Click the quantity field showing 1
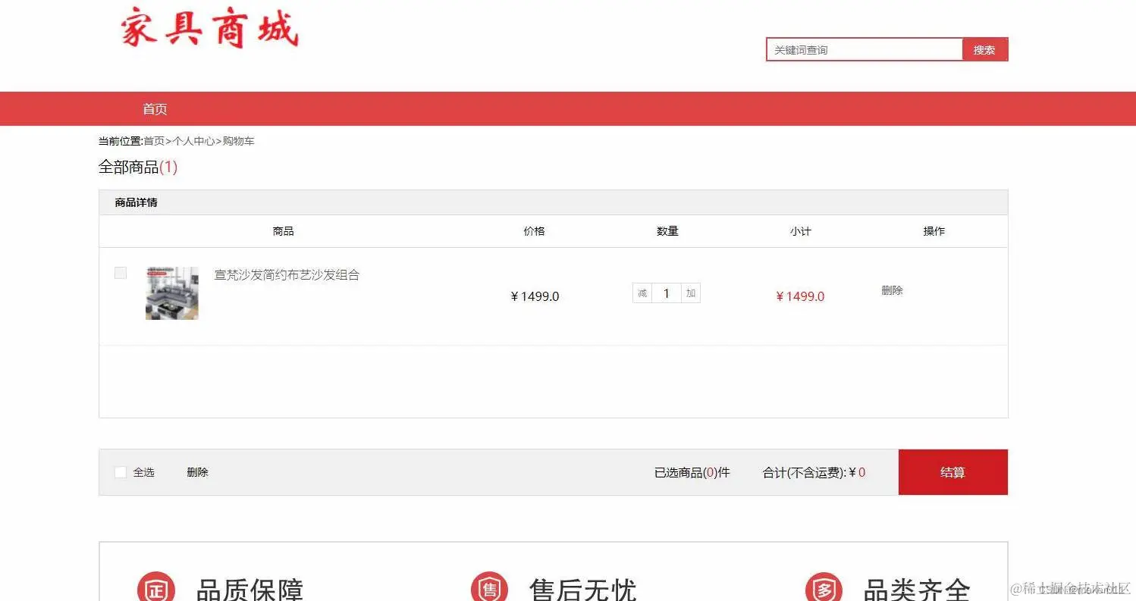1136x601 pixels. (x=667, y=293)
